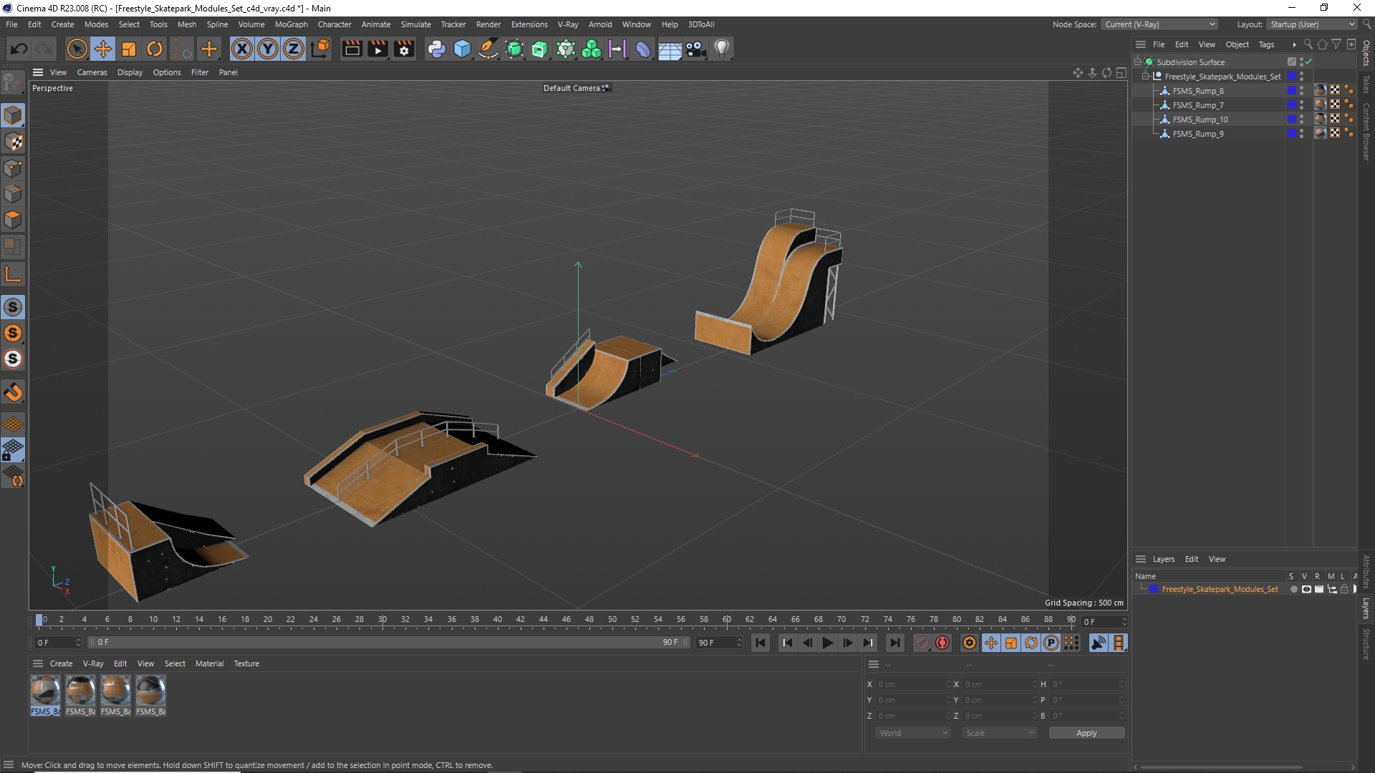Toggle Subdivision Surface enable checkmark
The height and width of the screenshot is (773, 1375).
point(1309,62)
